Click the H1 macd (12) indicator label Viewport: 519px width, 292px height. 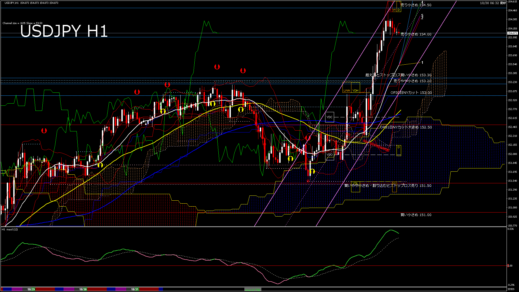click(x=10, y=229)
